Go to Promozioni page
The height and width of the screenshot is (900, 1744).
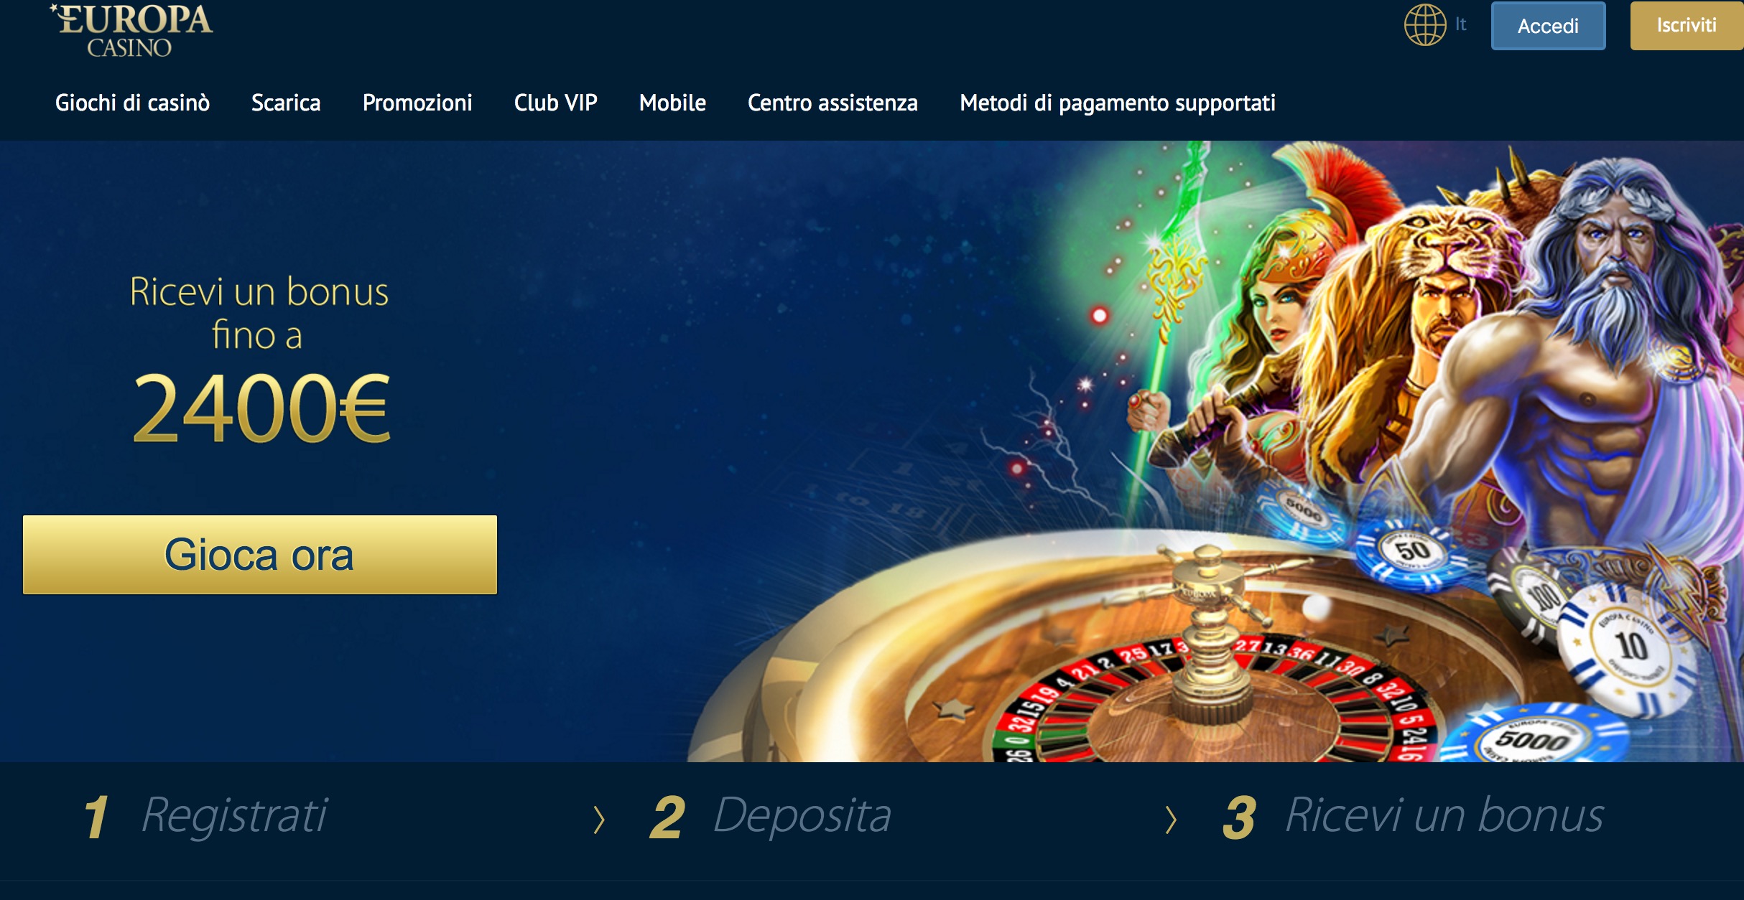pyautogui.click(x=417, y=103)
